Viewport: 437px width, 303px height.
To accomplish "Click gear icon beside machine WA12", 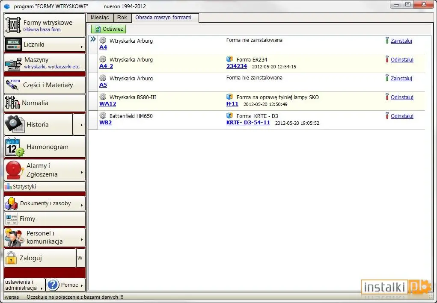I will click(x=103, y=97).
